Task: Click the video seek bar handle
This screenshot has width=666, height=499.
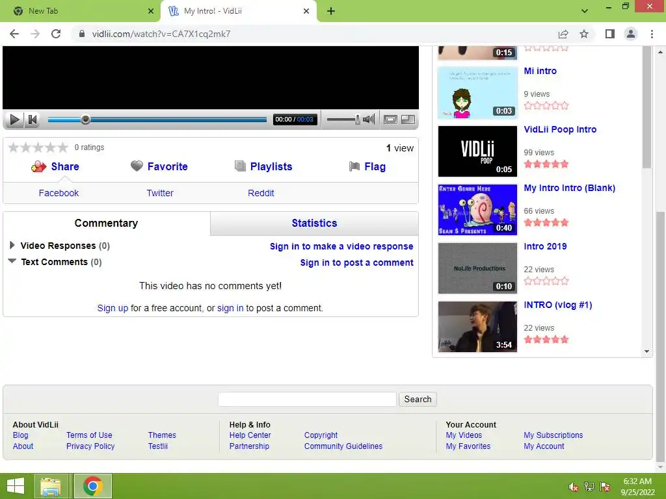Action: point(85,120)
